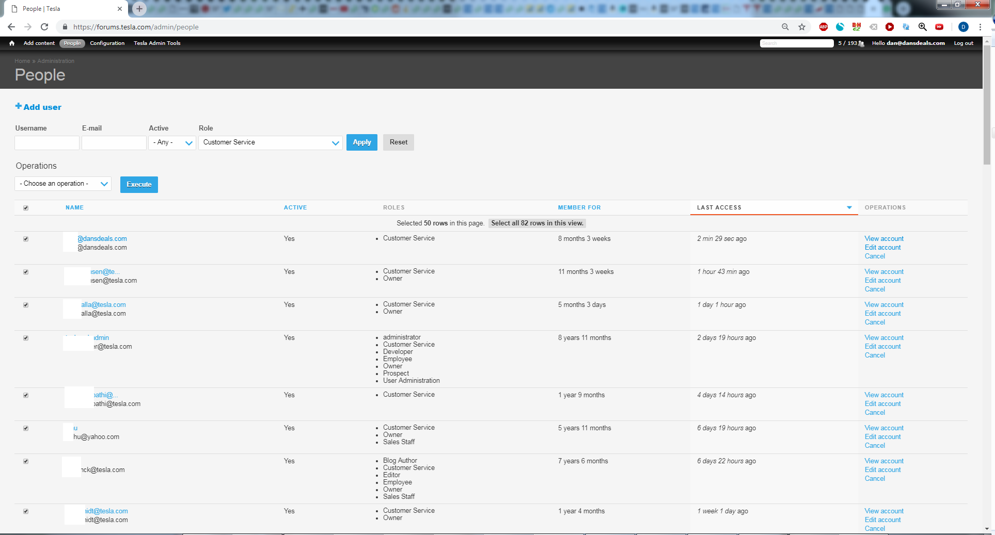
Task: Sort table by Active column
Action: (295, 207)
